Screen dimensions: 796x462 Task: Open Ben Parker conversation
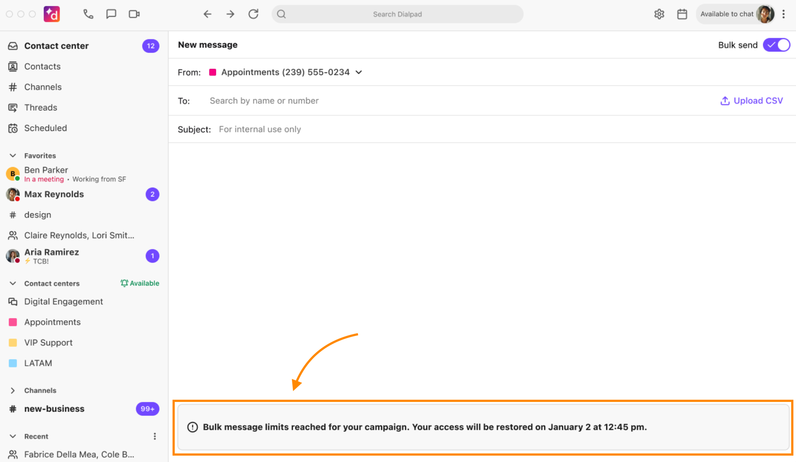[84, 174]
